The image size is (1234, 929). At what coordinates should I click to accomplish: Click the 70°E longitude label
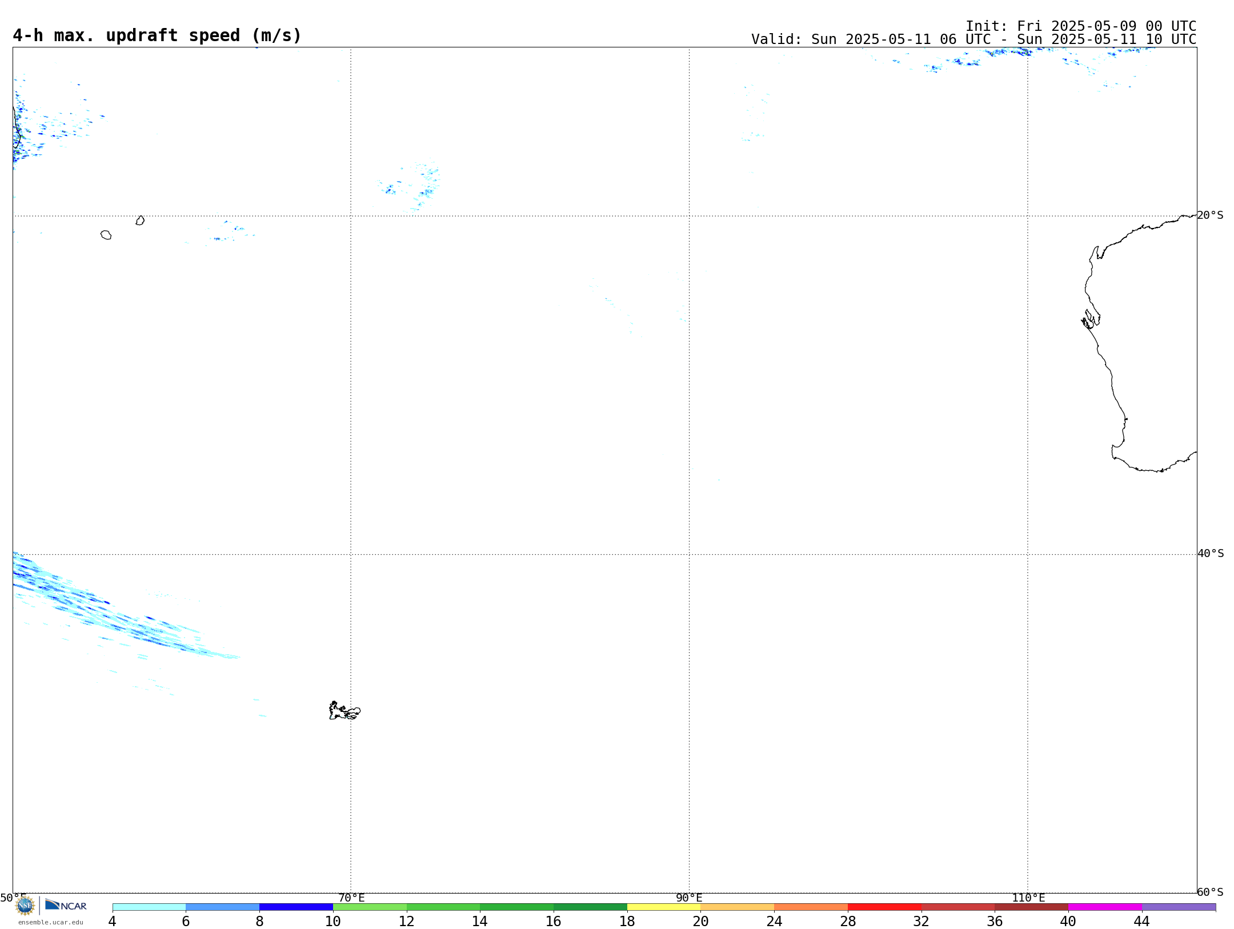[351, 898]
